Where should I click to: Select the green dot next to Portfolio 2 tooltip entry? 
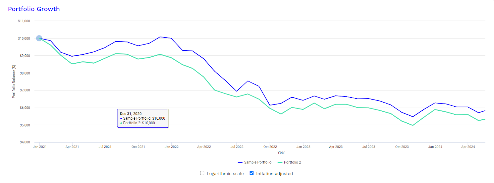click(x=121, y=123)
